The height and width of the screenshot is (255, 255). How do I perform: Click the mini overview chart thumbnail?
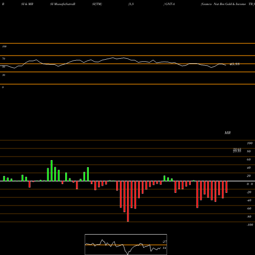(126, 244)
